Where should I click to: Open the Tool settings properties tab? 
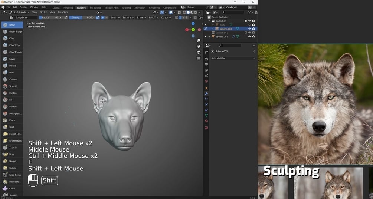[206, 52]
